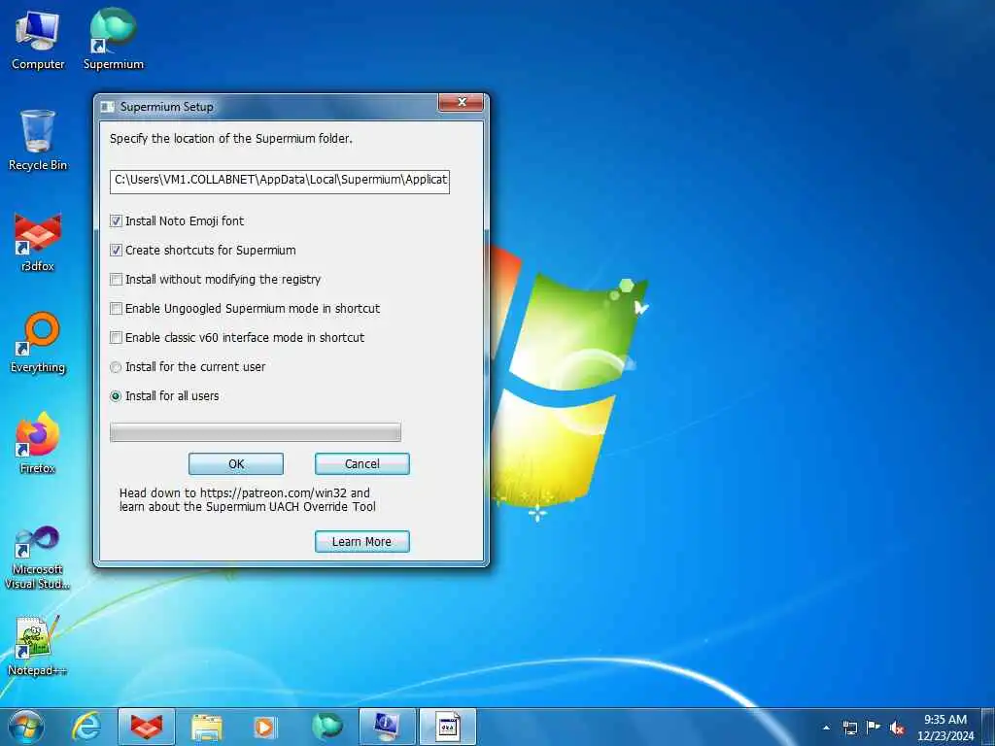Open the network status tray icon

pyautogui.click(x=849, y=728)
